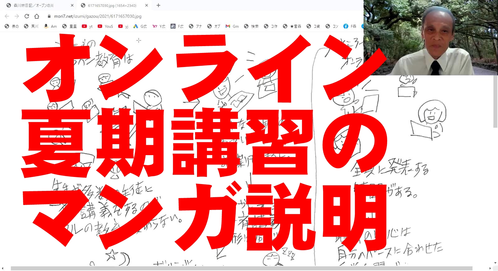Open the 'YouS' bookmark link
The image size is (498, 271).
point(105,26)
